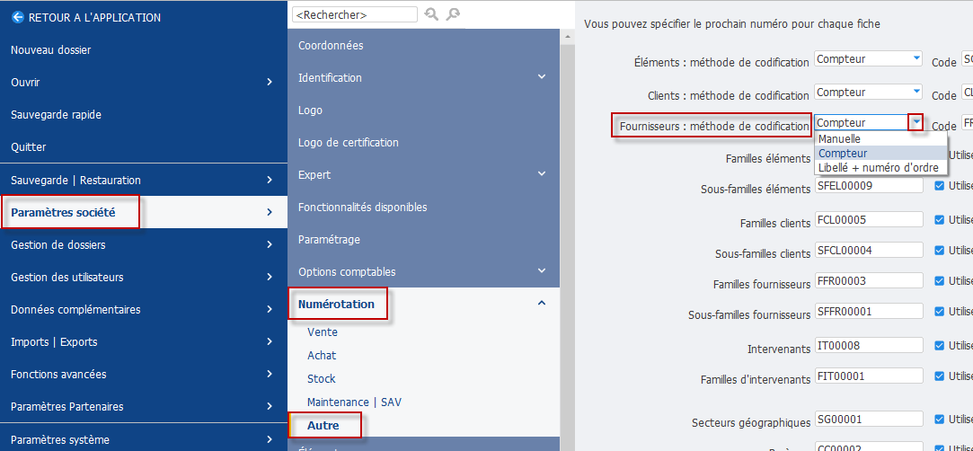The width and height of the screenshot is (973, 451).
Task: Choose Compteur in the open dropdown list
Action: pyautogui.click(x=880, y=154)
